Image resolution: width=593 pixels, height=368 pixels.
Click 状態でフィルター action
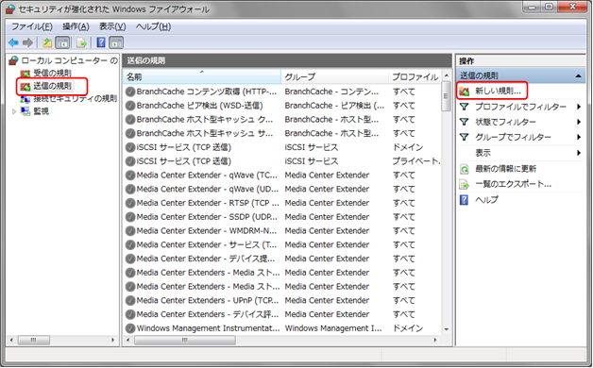[x=505, y=122]
